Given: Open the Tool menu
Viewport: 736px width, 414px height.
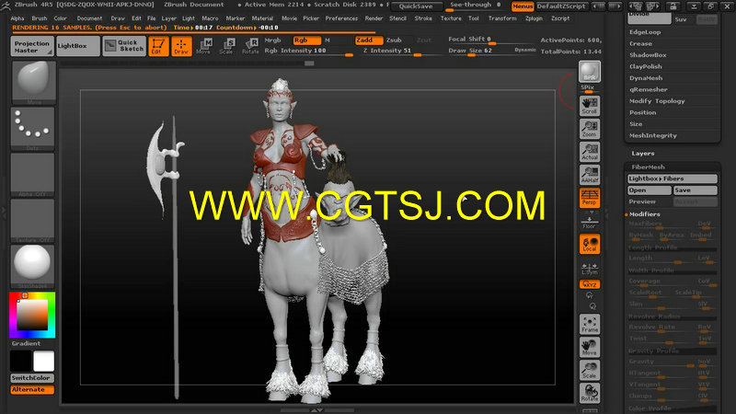Looking at the screenshot, I should (474, 18).
